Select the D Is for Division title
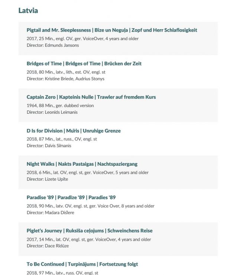The image size is (240, 275). 74,131
